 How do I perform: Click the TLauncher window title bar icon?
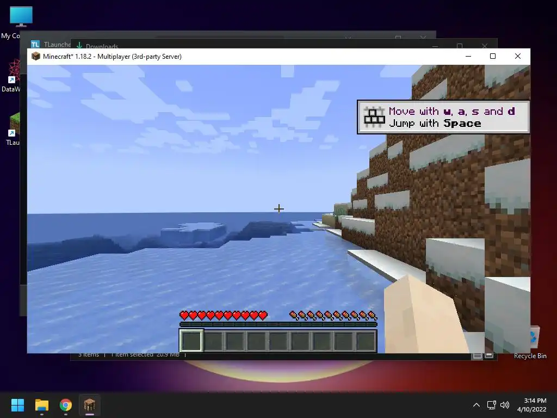pyautogui.click(x=35, y=45)
